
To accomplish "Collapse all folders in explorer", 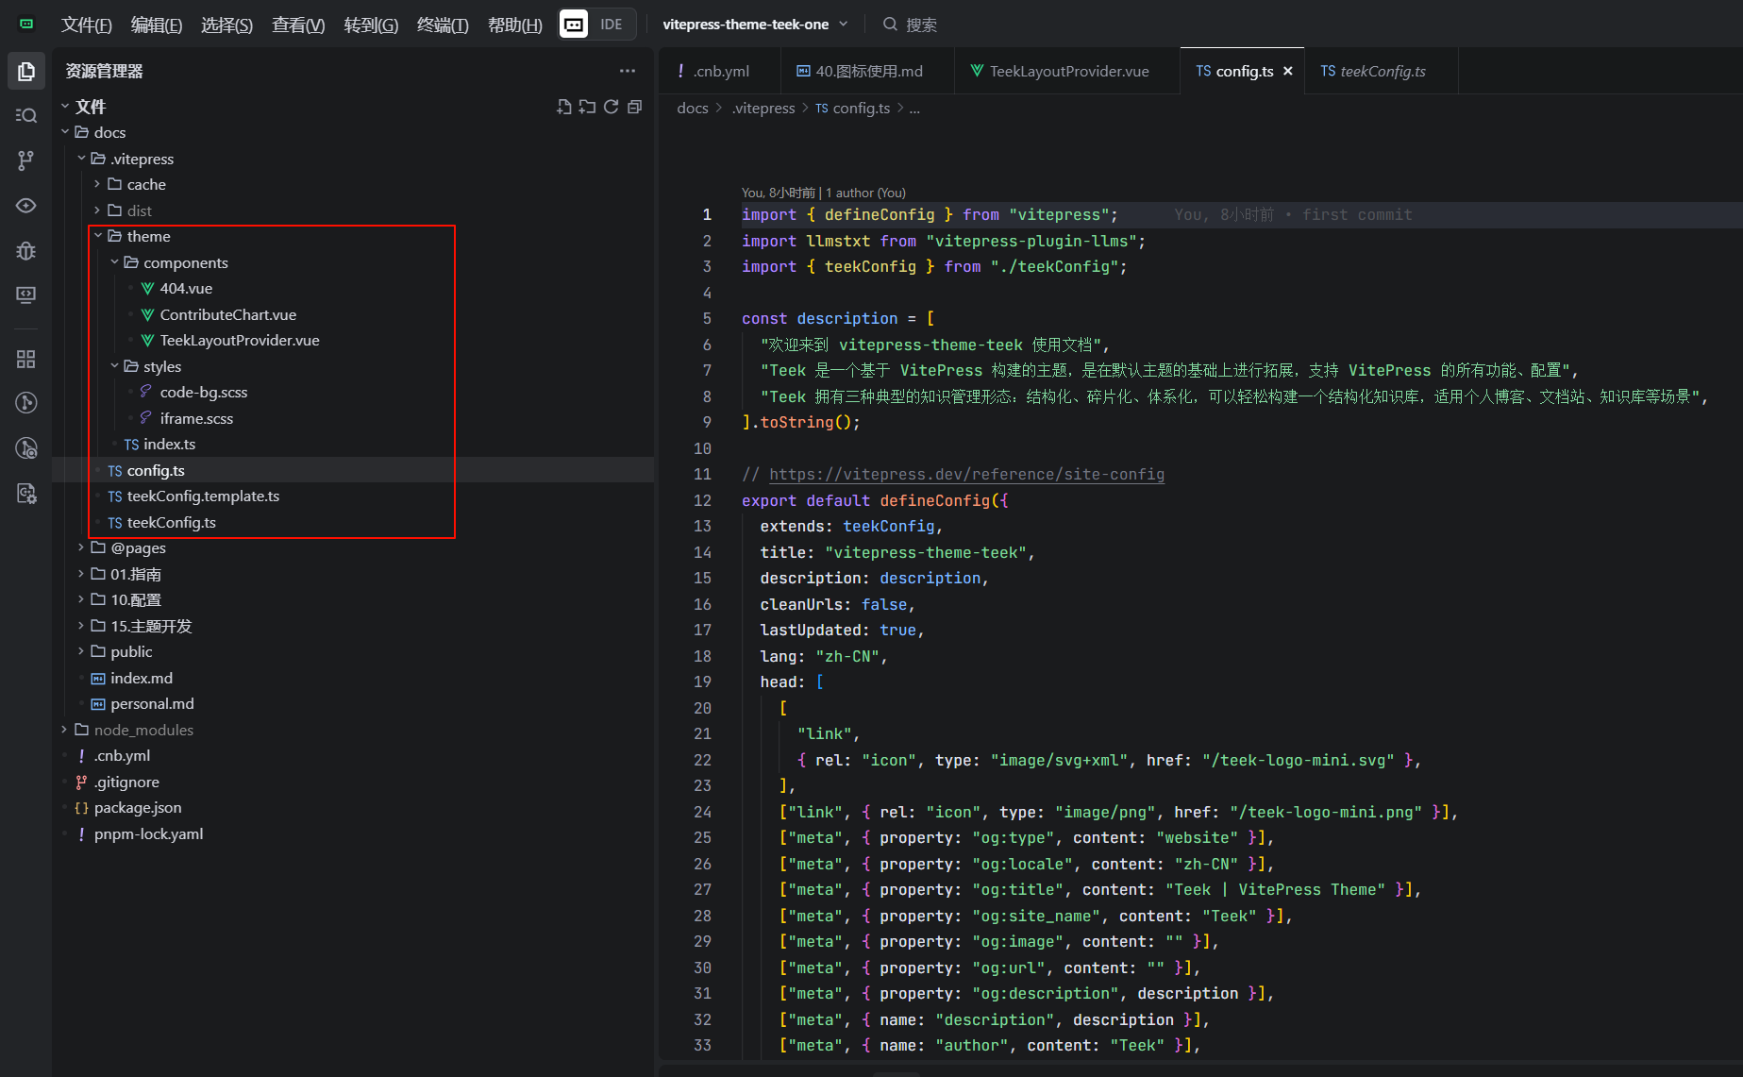I will pyautogui.click(x=635, y=107).
